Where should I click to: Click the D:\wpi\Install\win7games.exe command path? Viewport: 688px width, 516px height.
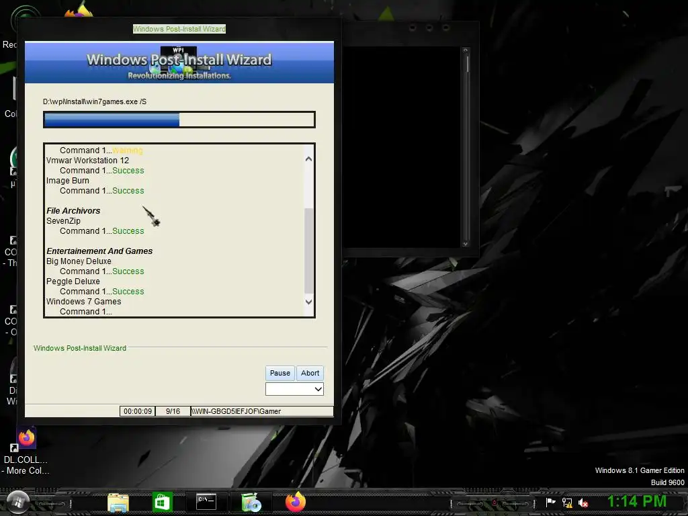95,102
